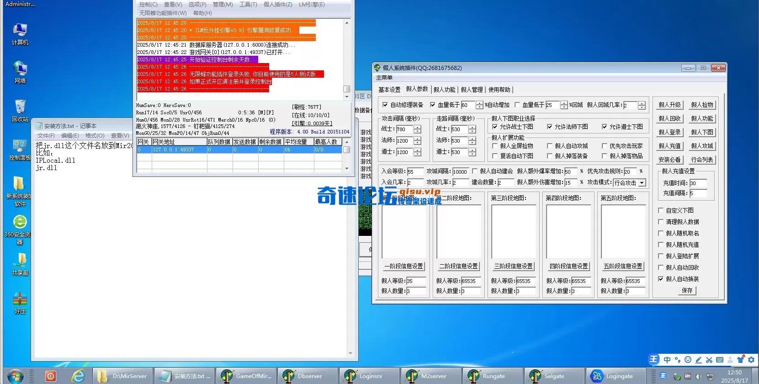Open the 计算机 desktop icon

[x=20, y=34]
